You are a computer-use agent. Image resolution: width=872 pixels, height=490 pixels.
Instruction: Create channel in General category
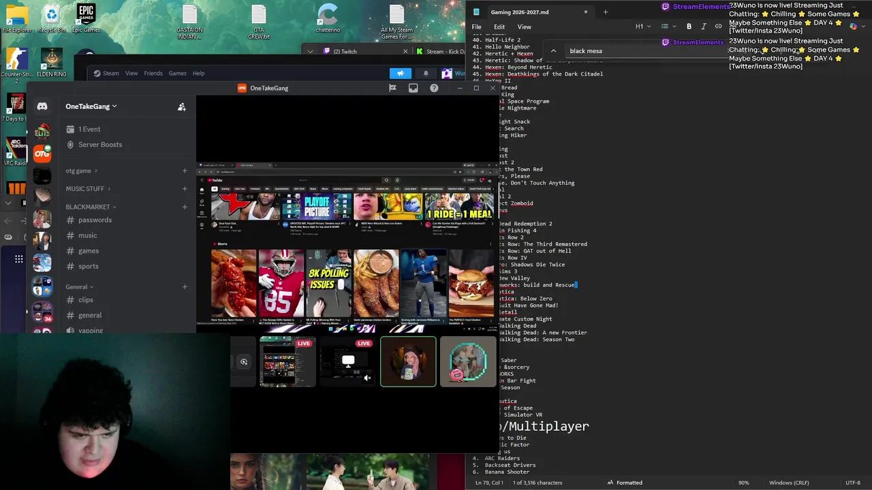point(185,287)
